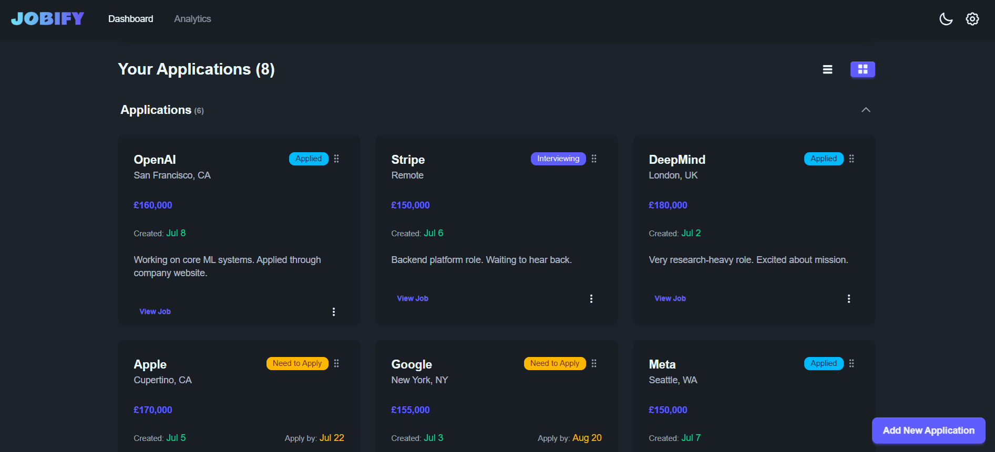Click Apple apply-by date Jul 22

(x=332, y=438)
